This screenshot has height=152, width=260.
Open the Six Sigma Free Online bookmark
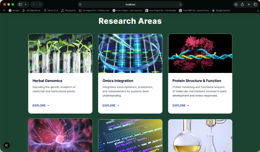click(94, 10)
